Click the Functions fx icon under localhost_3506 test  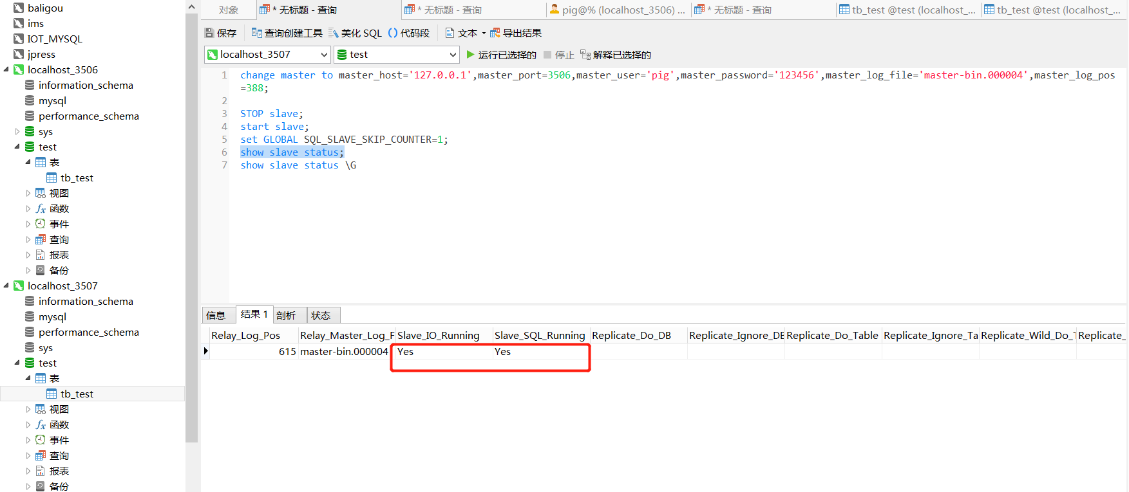(41, 208)
